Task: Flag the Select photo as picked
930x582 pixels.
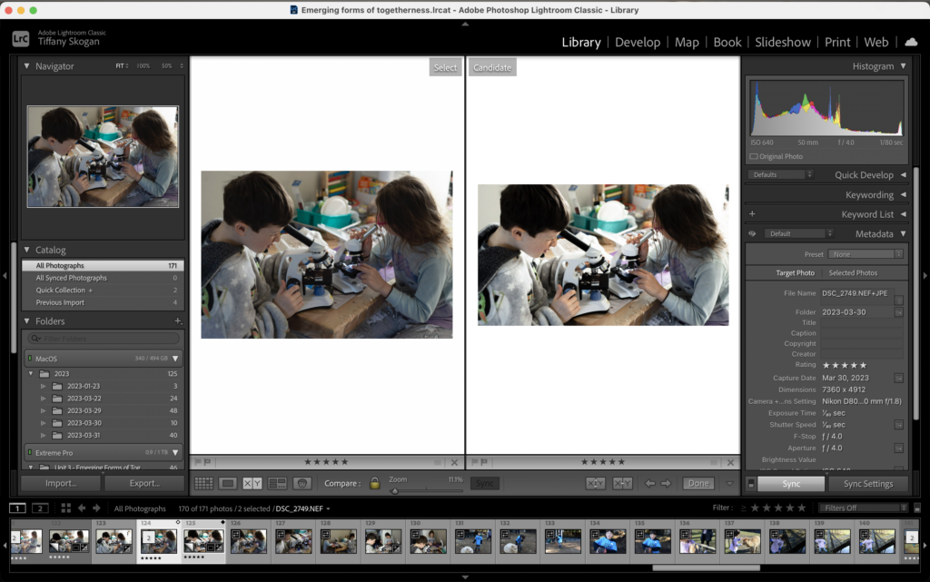Action: (x=198, y=461)
